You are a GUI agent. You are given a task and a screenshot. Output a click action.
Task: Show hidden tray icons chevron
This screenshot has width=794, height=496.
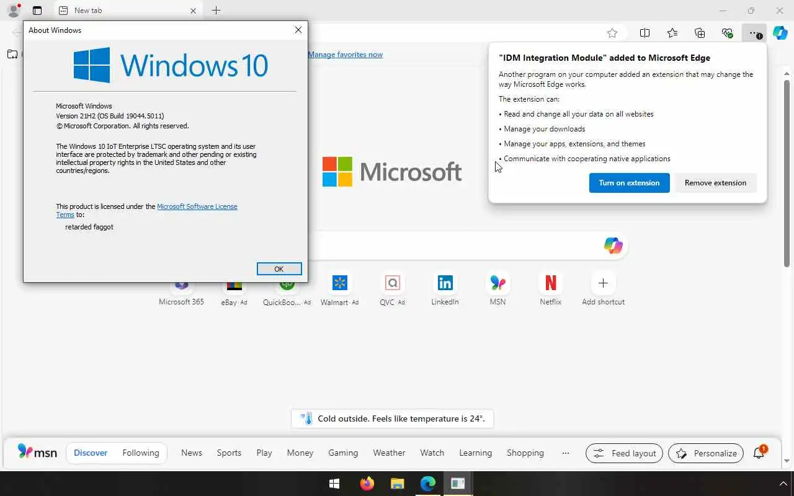(x=783, y=484)
